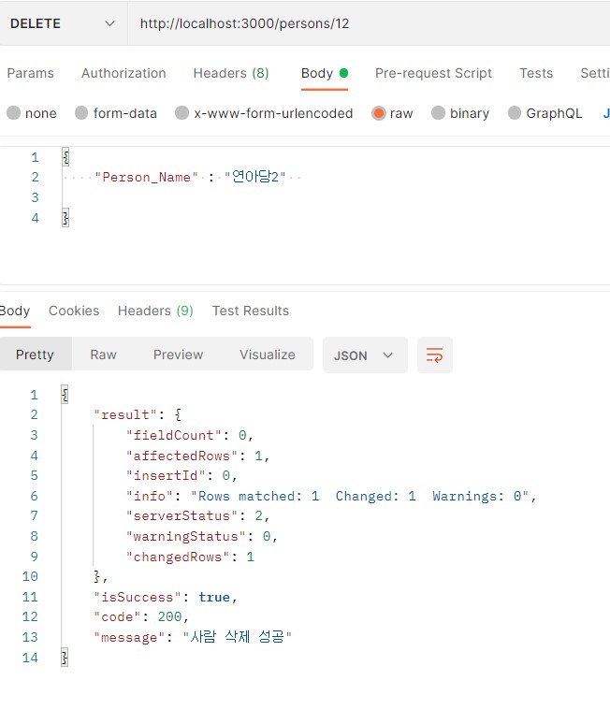This screenshot has height=724, width=610.
Task: Click the wrap lines icon in response toolbar
Action: [434, 355]
